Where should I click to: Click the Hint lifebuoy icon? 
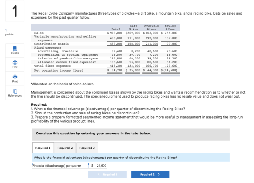tap(15, 63)
